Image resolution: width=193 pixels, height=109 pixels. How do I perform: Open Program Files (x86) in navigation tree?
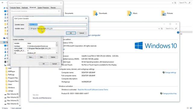[13, 81]
